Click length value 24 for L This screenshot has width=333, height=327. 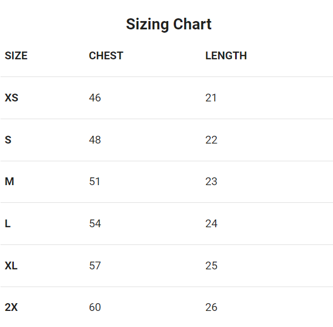pos(211,224)
